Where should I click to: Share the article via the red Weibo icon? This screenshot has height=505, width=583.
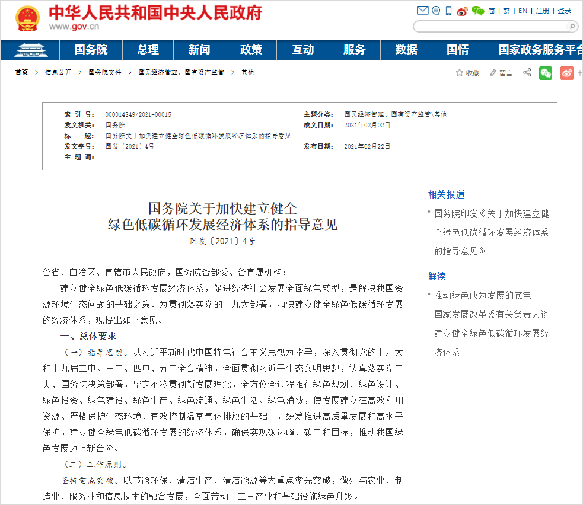[566, 73]
